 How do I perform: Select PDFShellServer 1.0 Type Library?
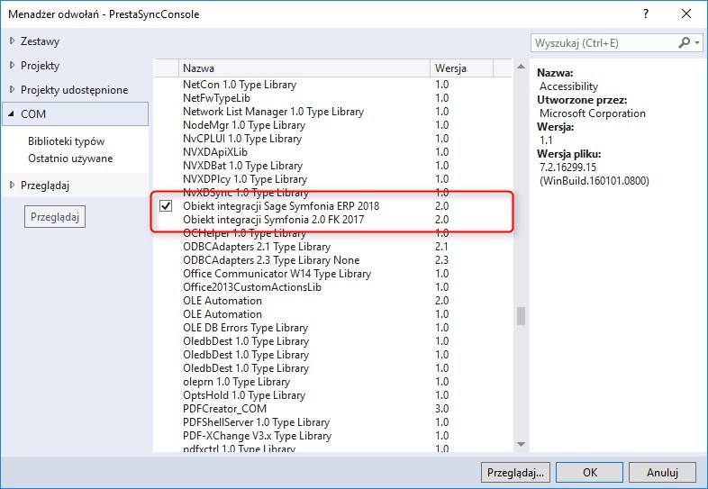click(333, 422)
